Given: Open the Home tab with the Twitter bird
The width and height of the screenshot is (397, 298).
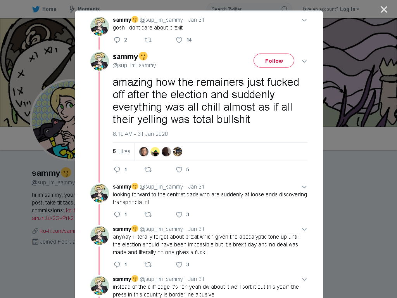Looking at the screenshot, I should (44, 9).
